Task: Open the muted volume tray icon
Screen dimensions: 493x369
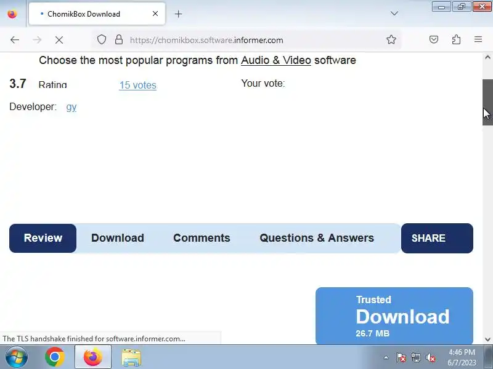Action: pyautogui.click(x=430, y=357)
